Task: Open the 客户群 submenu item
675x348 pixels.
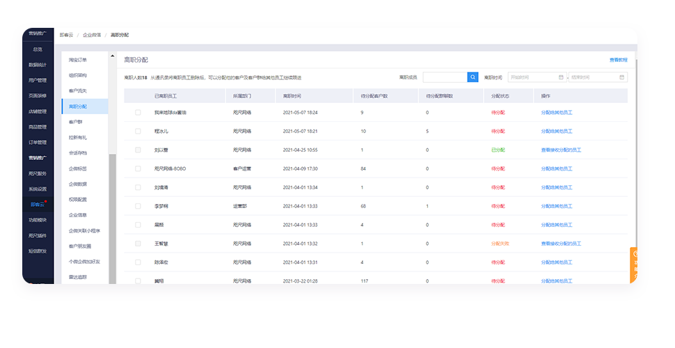Action: (76, 122)
